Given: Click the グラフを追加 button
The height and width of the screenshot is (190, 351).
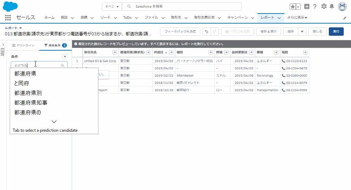Looking at the screenshot, I should pos(237,32).
